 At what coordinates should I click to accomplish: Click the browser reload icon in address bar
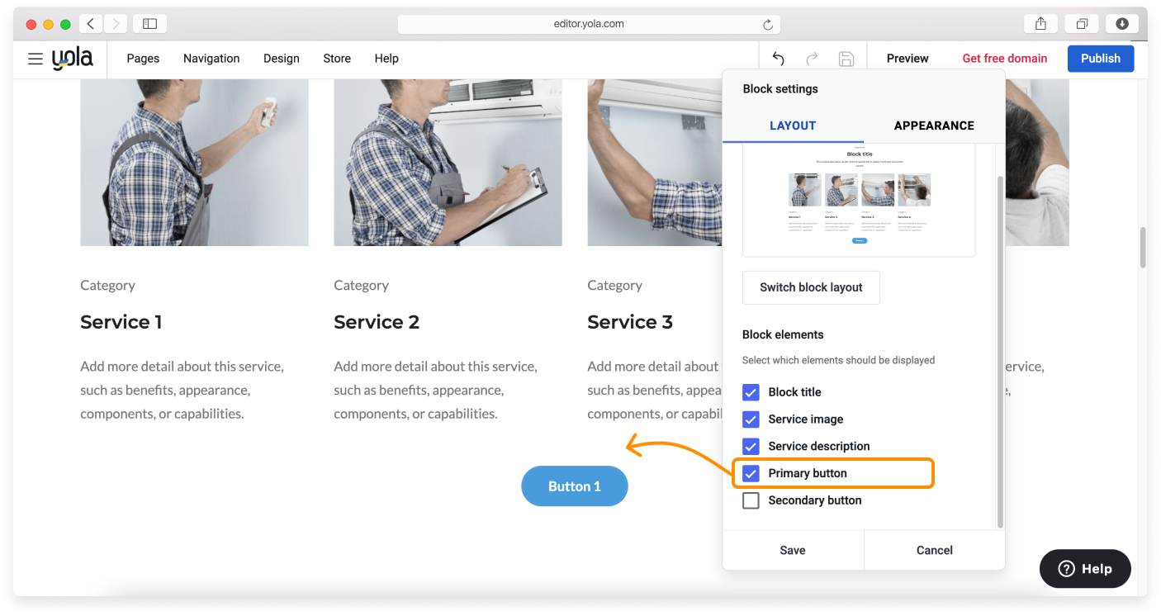tap(767, 25)
